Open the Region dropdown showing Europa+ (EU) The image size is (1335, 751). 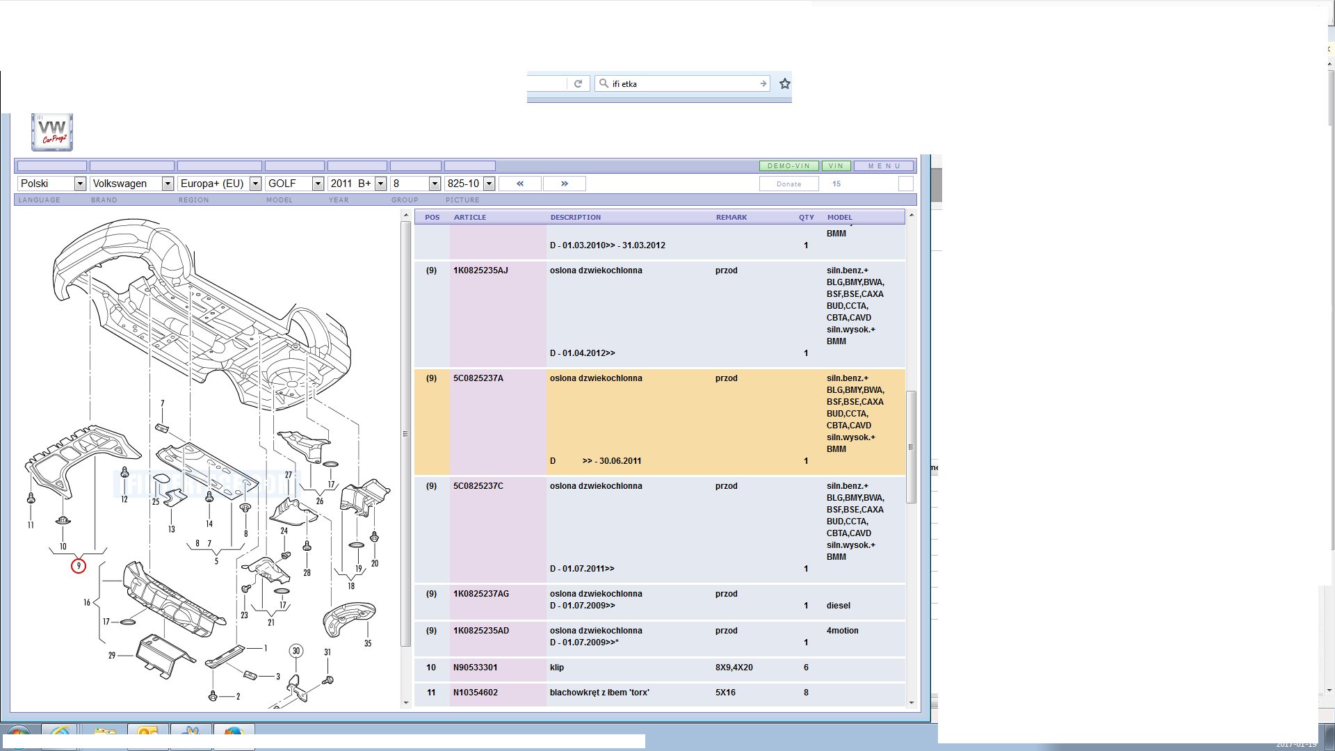pyautogui.click(x=219, y=184)
